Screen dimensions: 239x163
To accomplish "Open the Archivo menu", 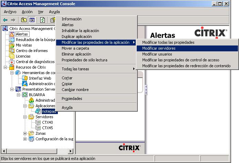I will tap(10, 12).
